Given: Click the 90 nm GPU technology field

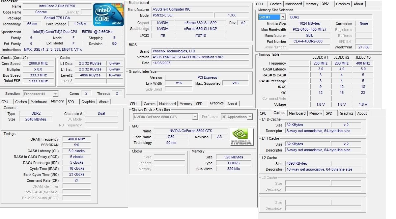Looking at the screenshot, I should tap(171, 143).
